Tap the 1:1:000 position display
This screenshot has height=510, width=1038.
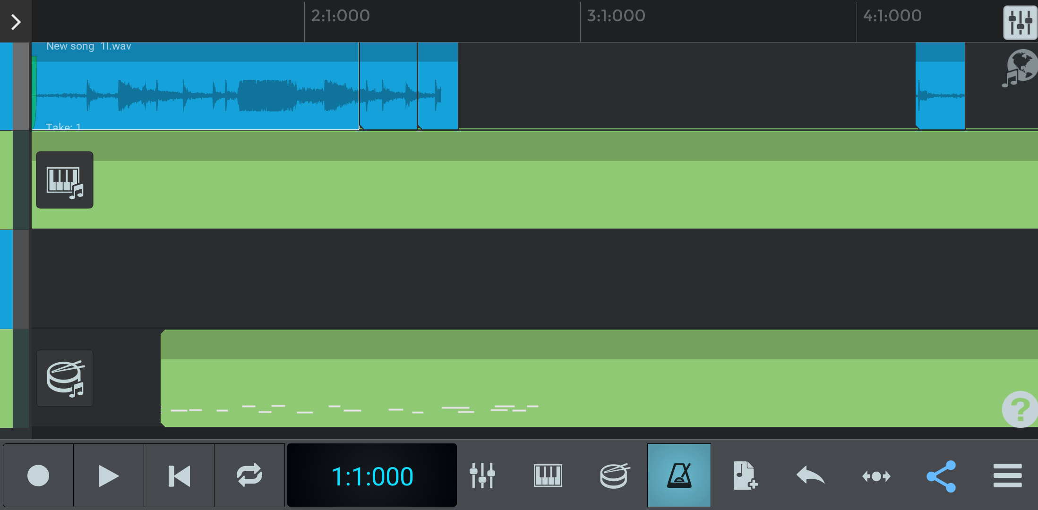(372, 476)
